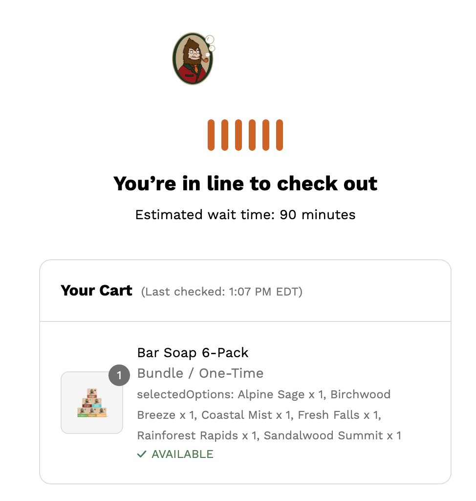Click the Bundle / One-Time label
The height and width of the screenshot is (501, 476).
pos(200,373)
